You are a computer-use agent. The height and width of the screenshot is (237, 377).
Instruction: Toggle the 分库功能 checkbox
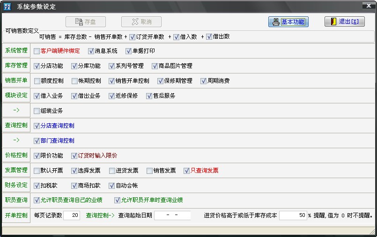coord(74,66)
